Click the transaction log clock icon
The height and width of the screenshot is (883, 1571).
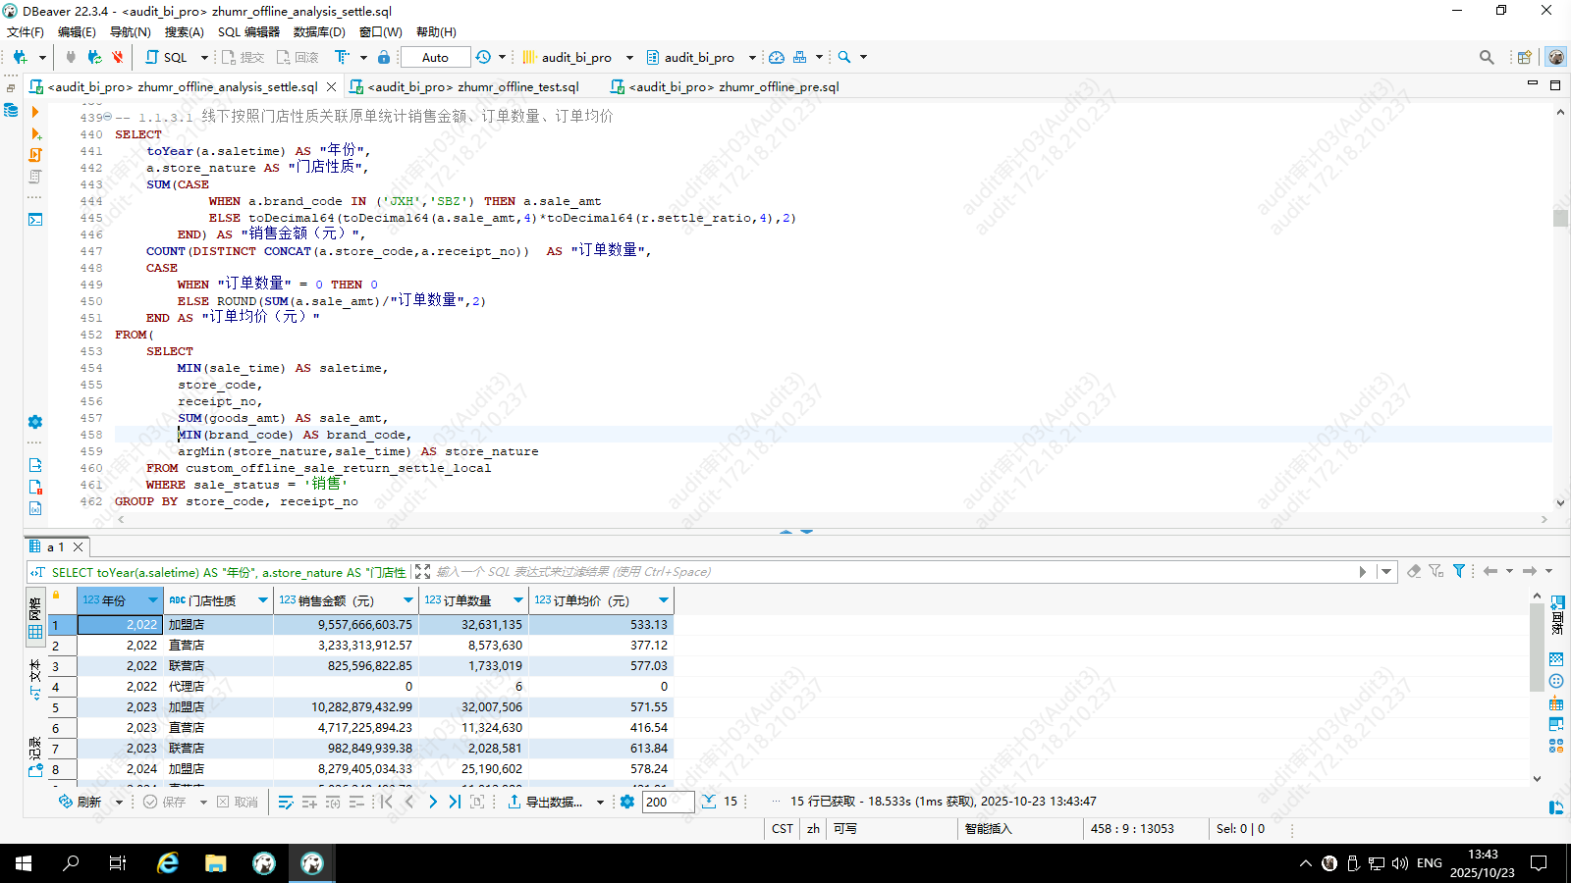pyautogui.click(x=483, y=57)
